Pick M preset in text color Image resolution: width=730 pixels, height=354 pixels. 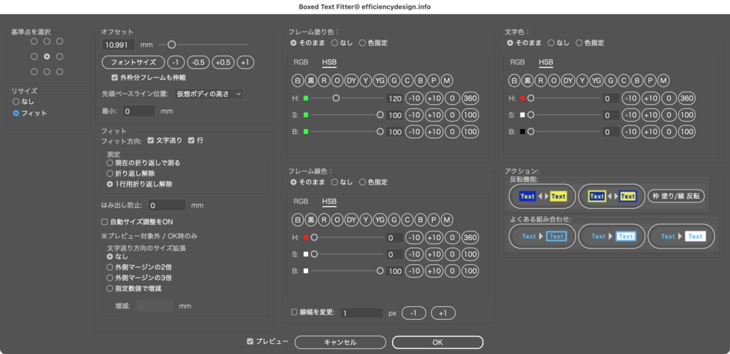point(664,81)
